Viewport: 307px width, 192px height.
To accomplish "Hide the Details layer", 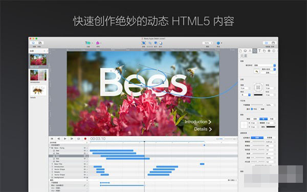I will click(x=85, y=172).
